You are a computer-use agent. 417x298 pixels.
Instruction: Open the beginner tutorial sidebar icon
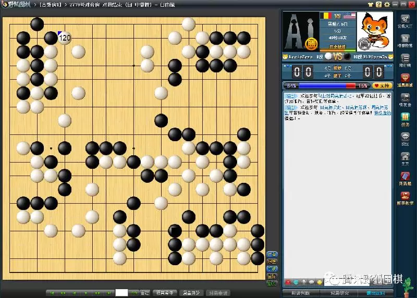pos(406,200)
